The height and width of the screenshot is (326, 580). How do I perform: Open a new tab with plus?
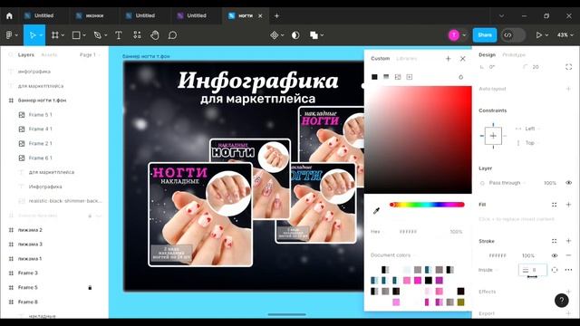click(276, 16)
